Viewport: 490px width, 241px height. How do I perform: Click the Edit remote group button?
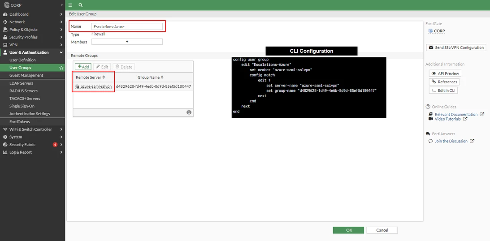pos(102,67)
